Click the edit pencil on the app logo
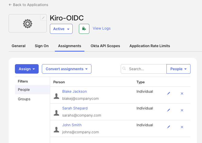 click(43, 18)
